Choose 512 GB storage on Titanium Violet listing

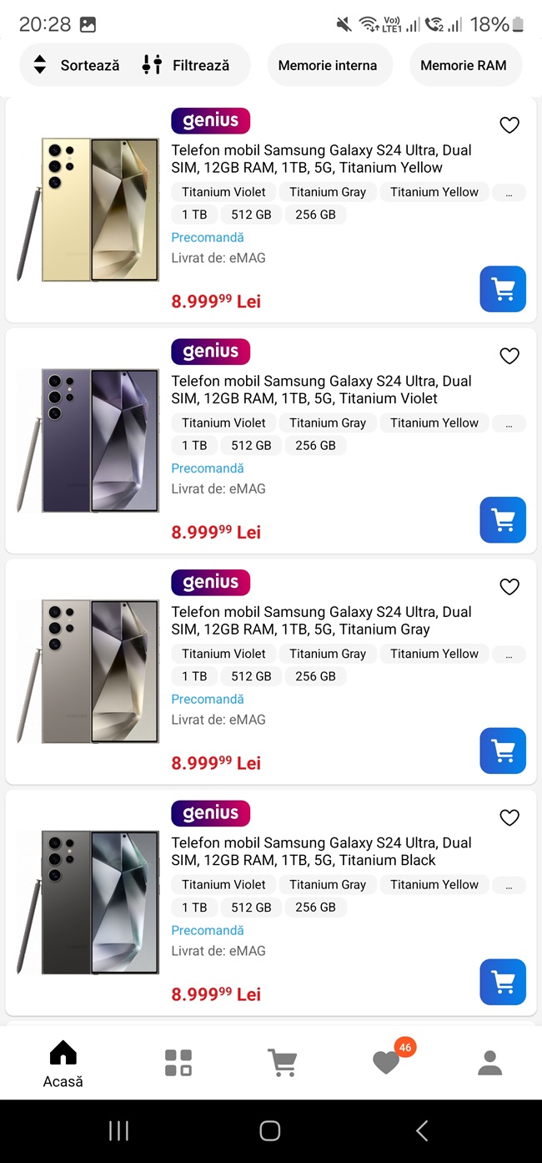pos(252,446)
